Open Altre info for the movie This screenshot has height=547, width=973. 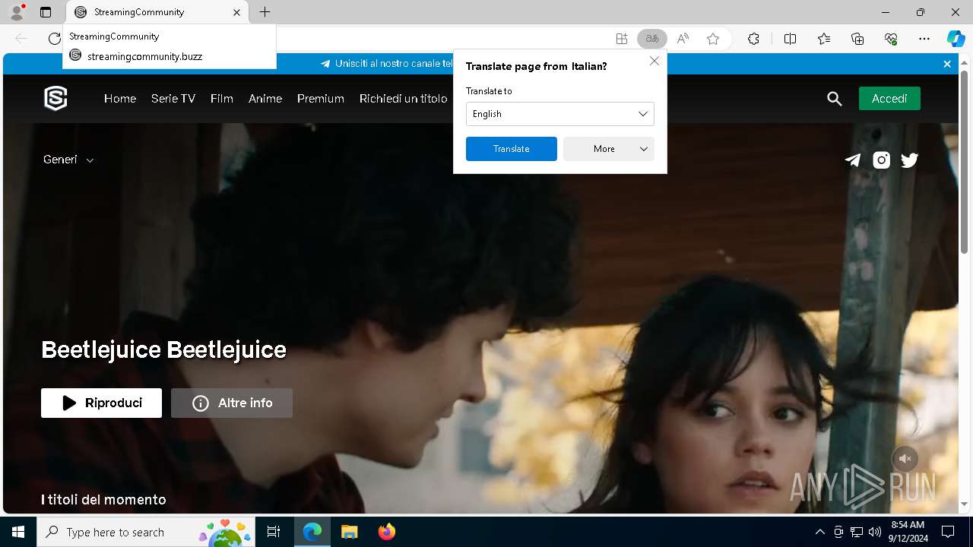232,403
